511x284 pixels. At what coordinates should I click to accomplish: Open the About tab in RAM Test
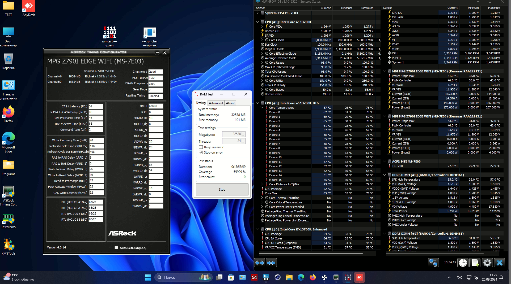pyautogui.click(x=230, y=103)
